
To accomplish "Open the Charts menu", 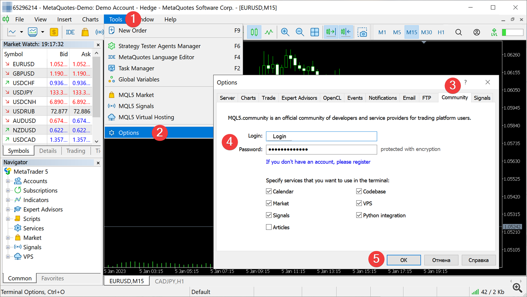I will [x=90, y=19].
